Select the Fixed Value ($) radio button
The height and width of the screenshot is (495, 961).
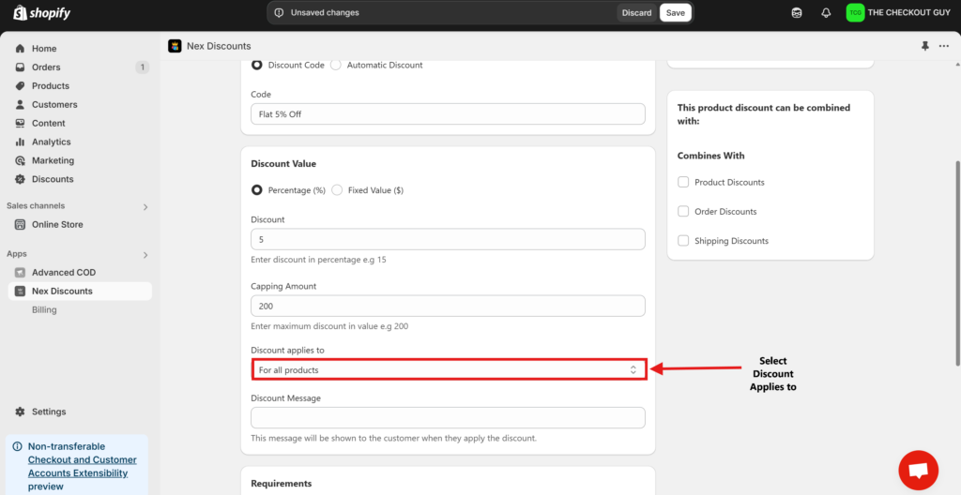point(337,190)
